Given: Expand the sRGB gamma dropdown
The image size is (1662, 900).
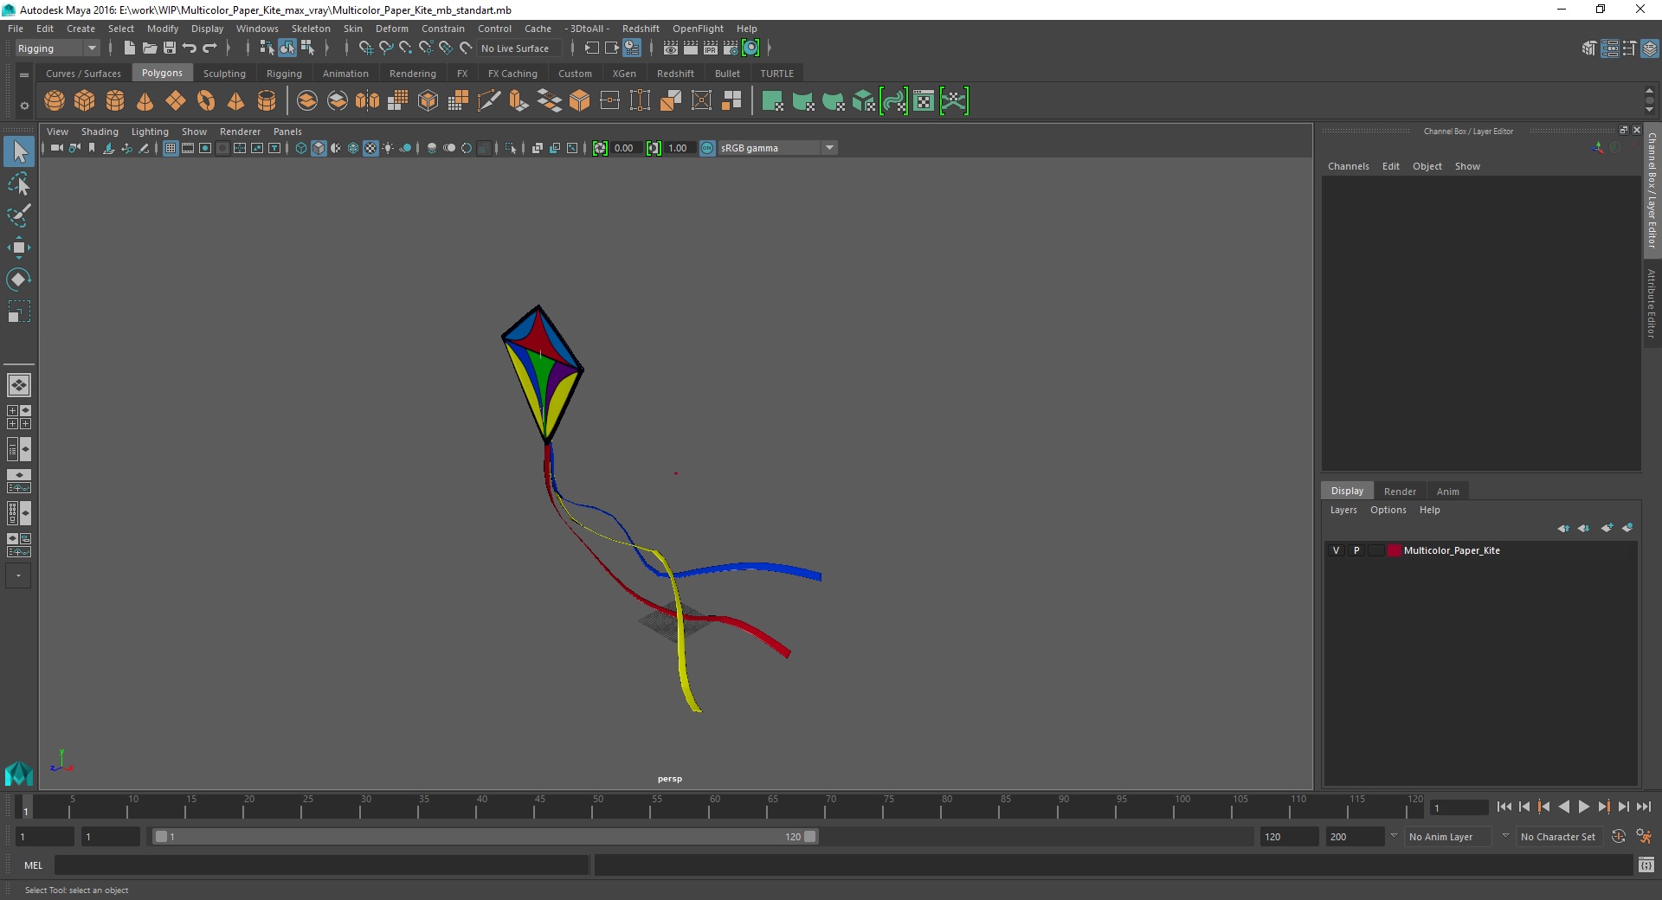Looking at the screenshot, I should pos(829,148).
